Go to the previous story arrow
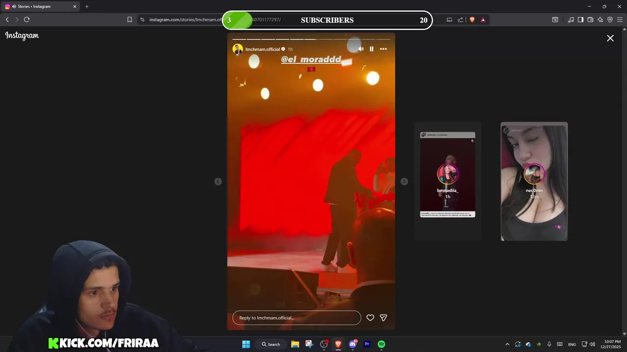This screenshot has width=627, height=352. point(218,181)
